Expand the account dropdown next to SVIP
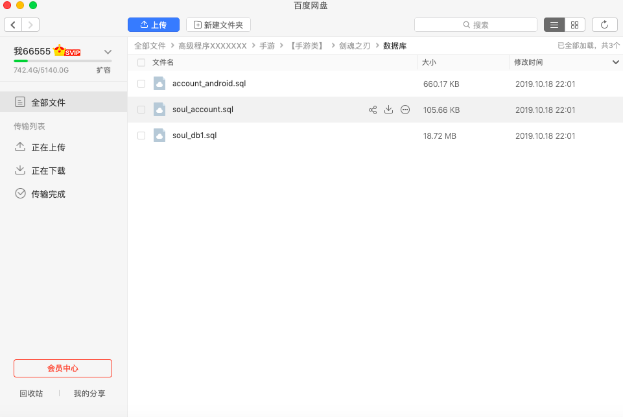 coord(108,52)
